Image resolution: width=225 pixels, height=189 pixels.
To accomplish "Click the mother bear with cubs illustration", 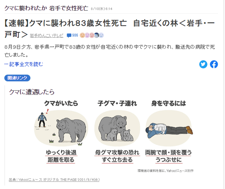I will (117, 128).
